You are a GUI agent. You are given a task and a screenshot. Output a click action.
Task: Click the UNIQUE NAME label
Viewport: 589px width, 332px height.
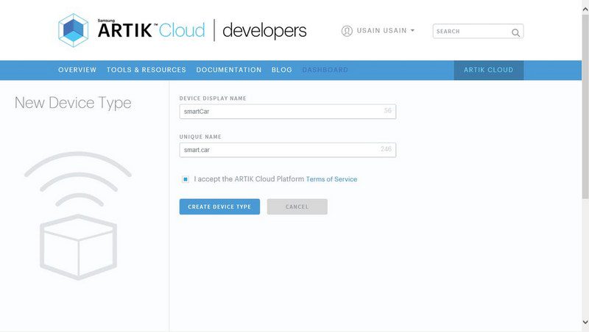[x=200, y=137]
